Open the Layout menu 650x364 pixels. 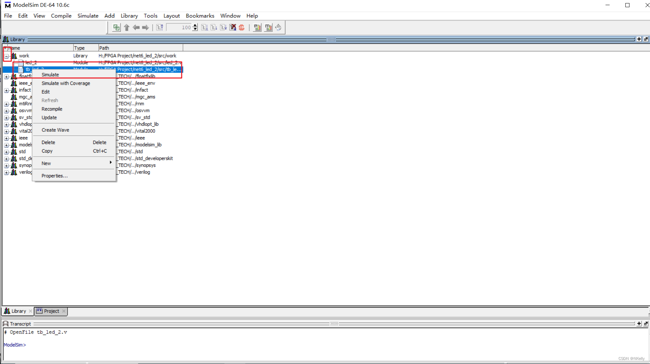click(x=171, y=16)
